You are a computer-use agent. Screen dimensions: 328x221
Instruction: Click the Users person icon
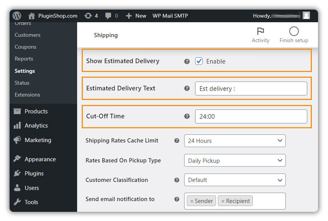coord(17,188)
